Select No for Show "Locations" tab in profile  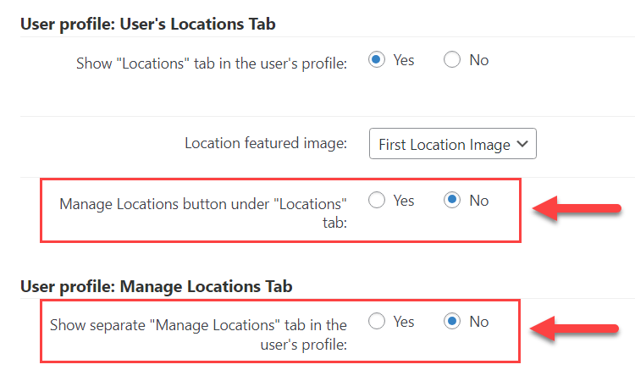coord(452,60)
